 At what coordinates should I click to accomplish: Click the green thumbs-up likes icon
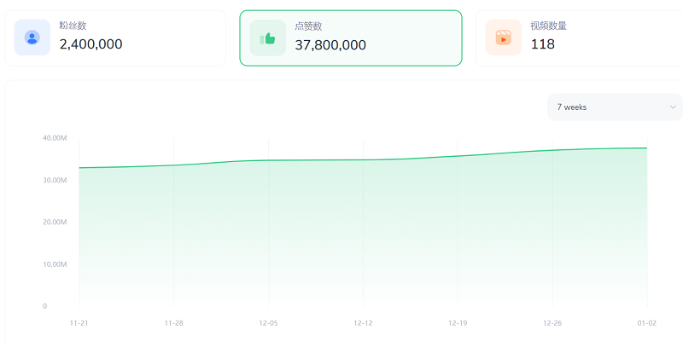(267, 38)
